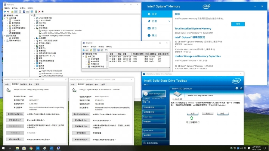Select "HGST HTS721010A9E630" disk drive
Screen dimensions: 269x151
tap(52, 71)
